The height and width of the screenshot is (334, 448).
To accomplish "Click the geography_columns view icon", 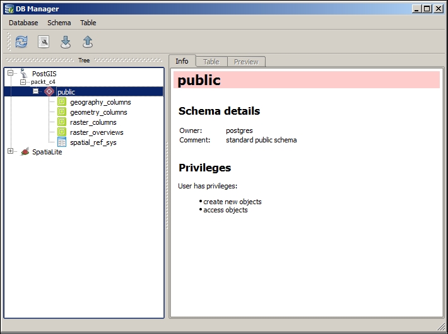I will 62,101.
